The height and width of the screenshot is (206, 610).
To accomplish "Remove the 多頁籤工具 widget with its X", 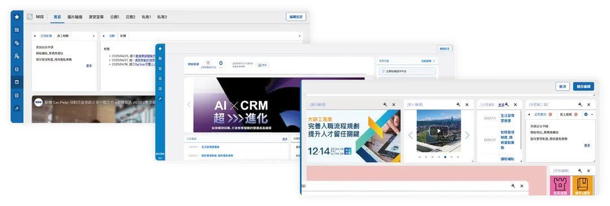I will 589,104.
